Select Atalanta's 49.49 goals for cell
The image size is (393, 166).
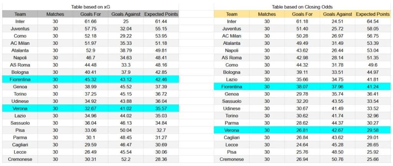pyautogui.click(x=302, y=43)
